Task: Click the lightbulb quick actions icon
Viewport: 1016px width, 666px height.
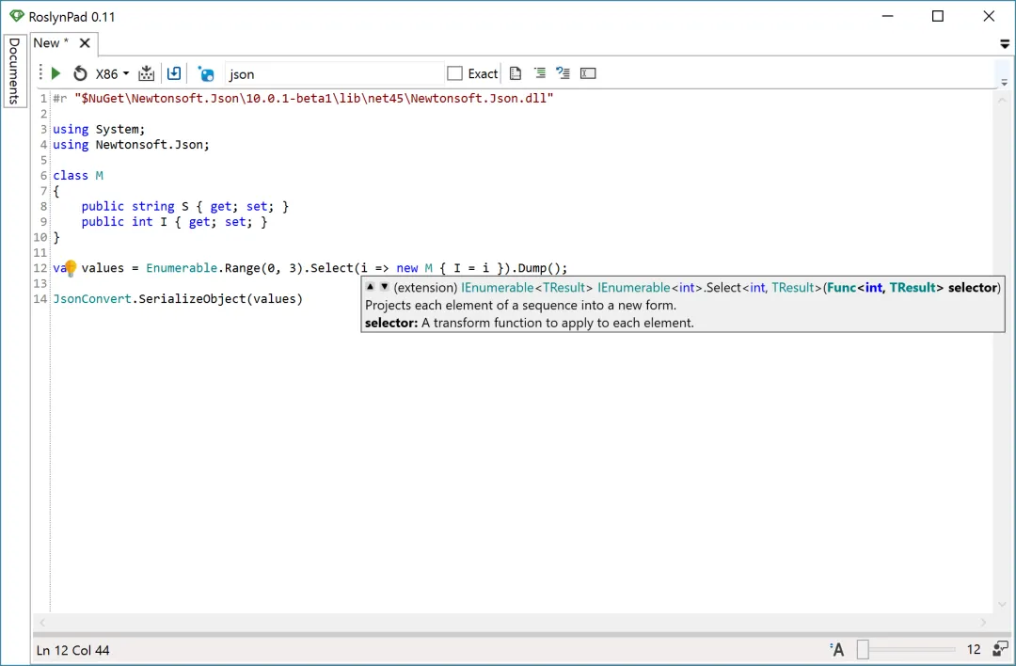Action: tap(70, 267)
